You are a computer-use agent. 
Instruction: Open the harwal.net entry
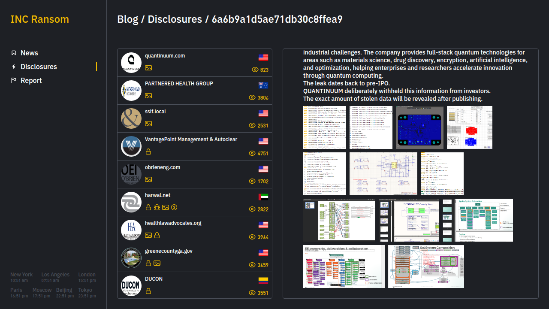(195, 202)
